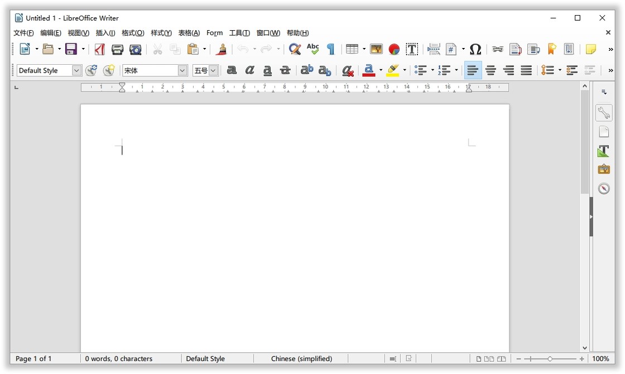This screenshot has height=374, width=625.
Task: Open the 格式(O) menu
Action: [133, 33]
